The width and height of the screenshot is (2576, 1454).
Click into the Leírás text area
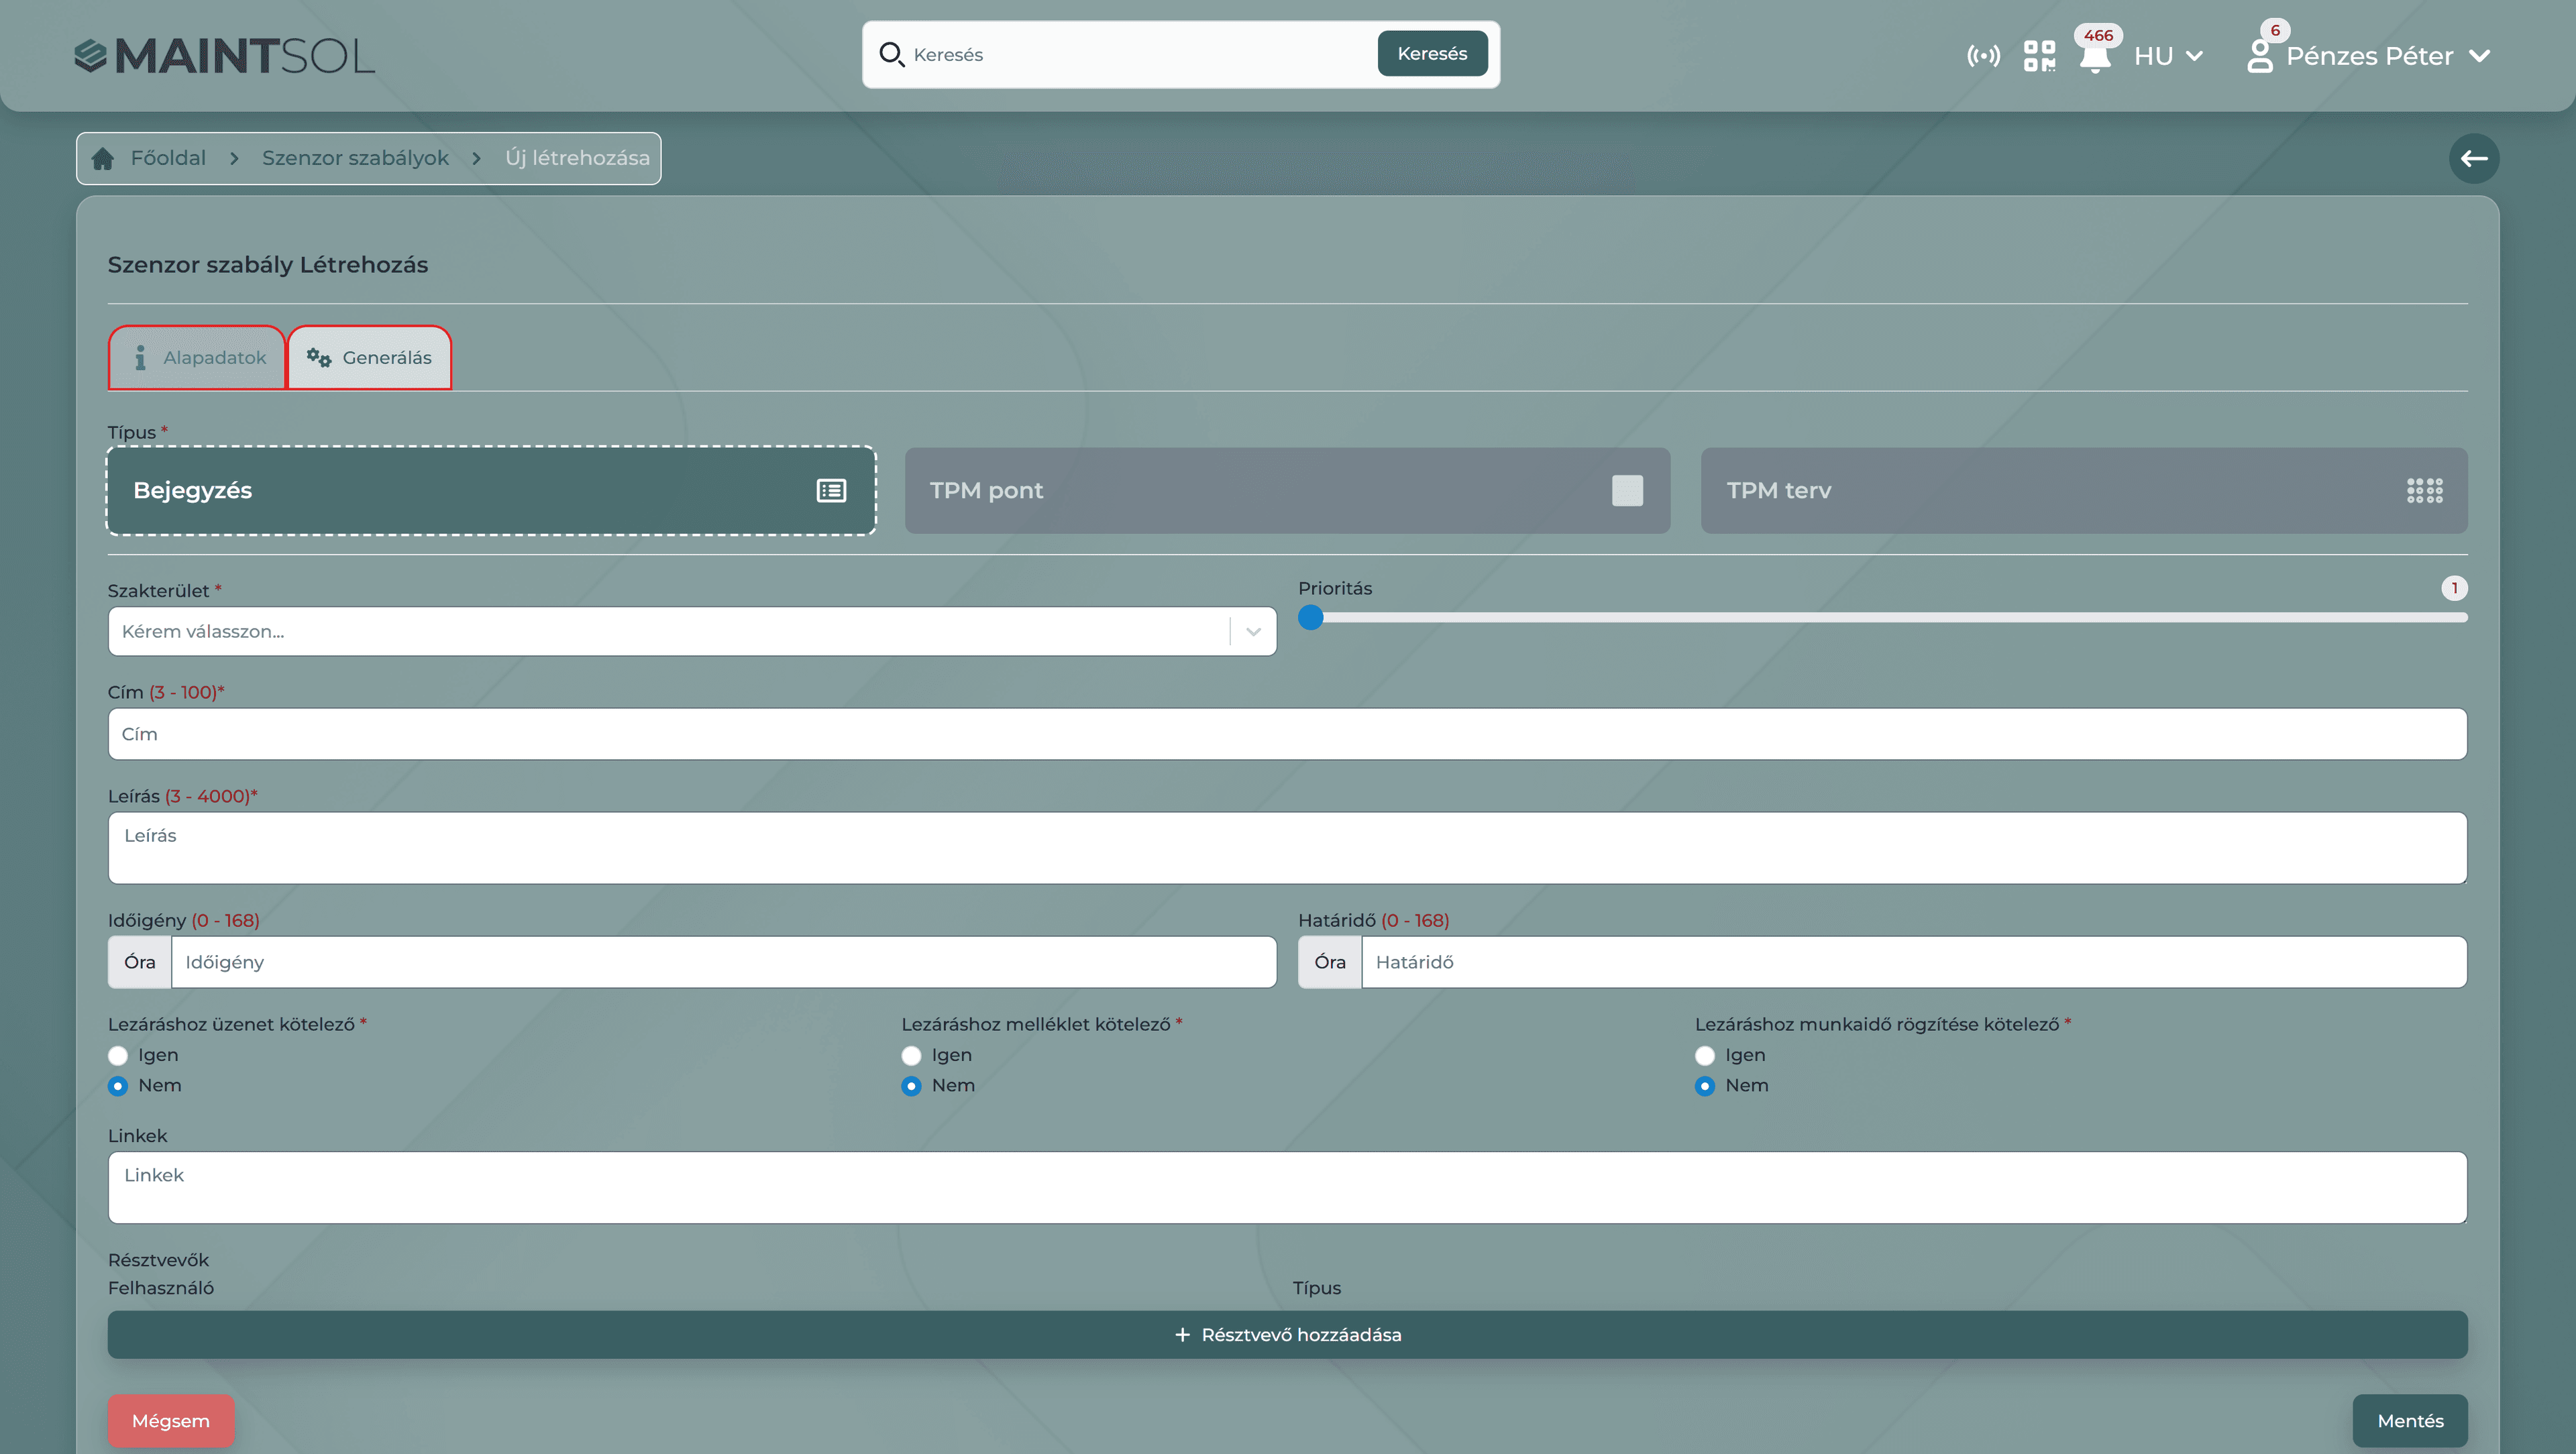coord(1287,848)
